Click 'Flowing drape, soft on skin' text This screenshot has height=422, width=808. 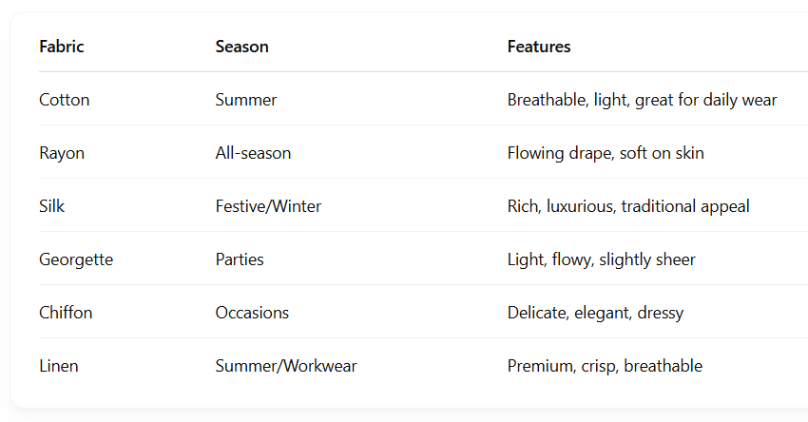[606, 154]
